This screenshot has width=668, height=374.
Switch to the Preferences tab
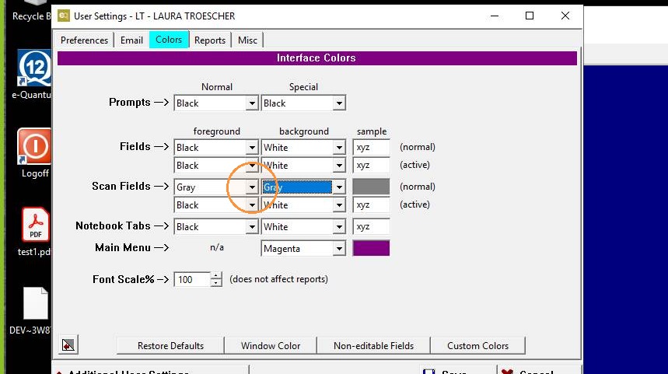point(84,40)
